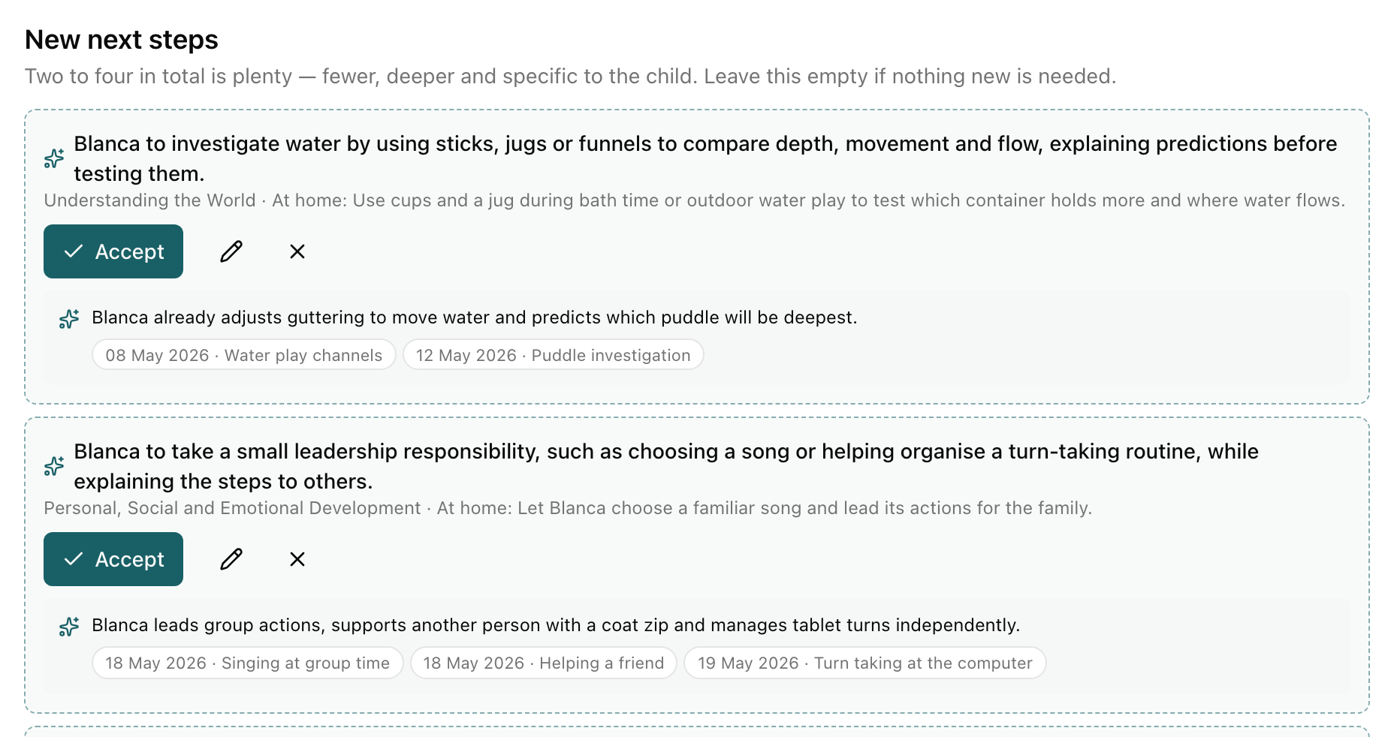Dismiss the water investigation suggestion with X
Viewport: 1394px width, 737px height.
(x=297, y=251)
